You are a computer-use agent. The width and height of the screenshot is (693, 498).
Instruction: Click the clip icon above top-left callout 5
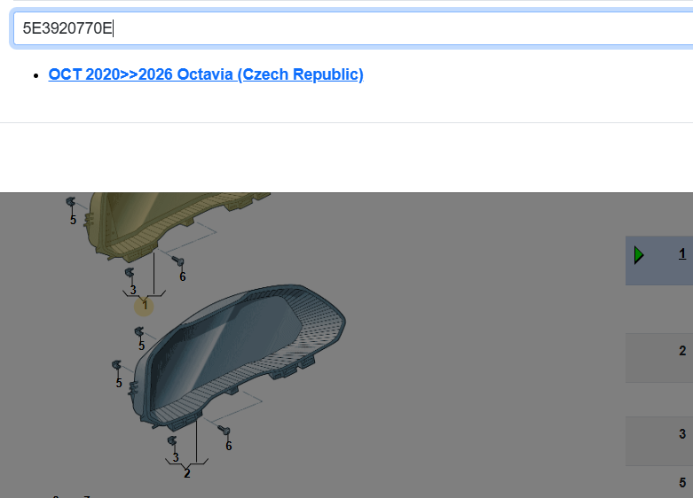[x=72, y=203]
